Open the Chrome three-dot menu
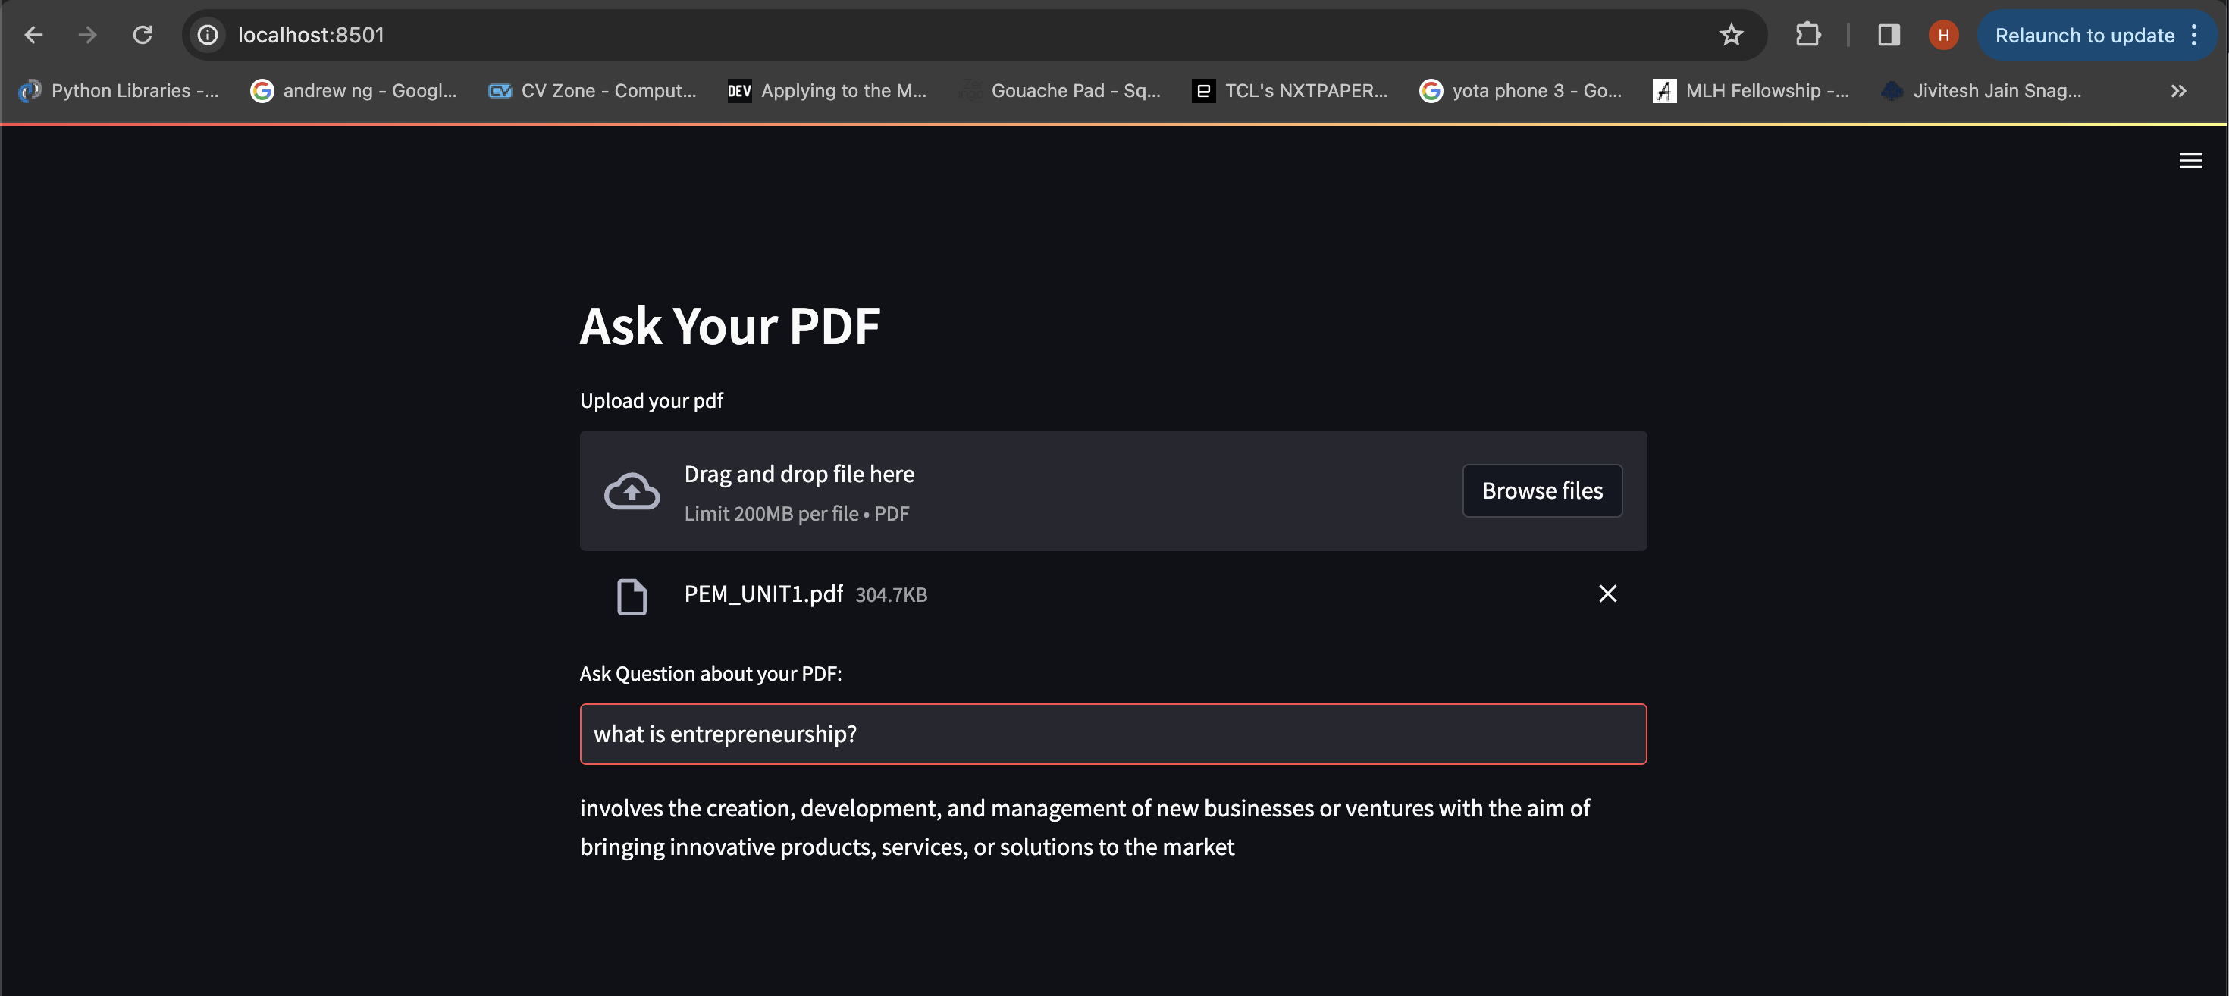The width and height of the screenshot is (2229, 996). [2193, 35]
